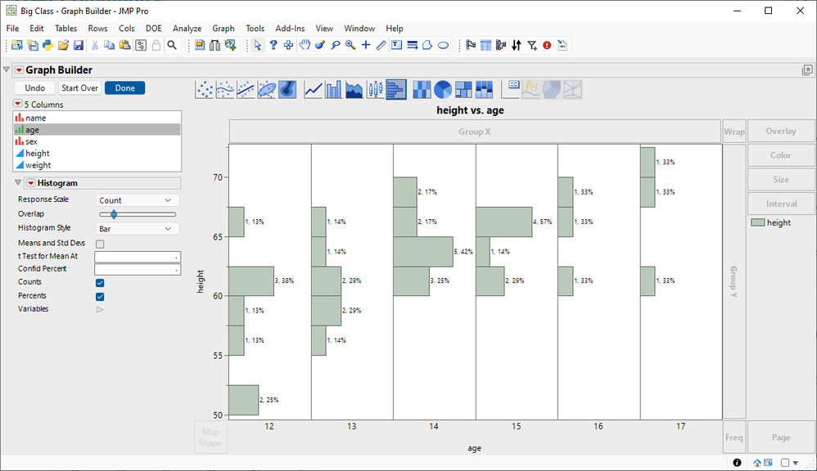817x471 pixels.
Task: Open the Response Scale dropdown
Action: 138,200
